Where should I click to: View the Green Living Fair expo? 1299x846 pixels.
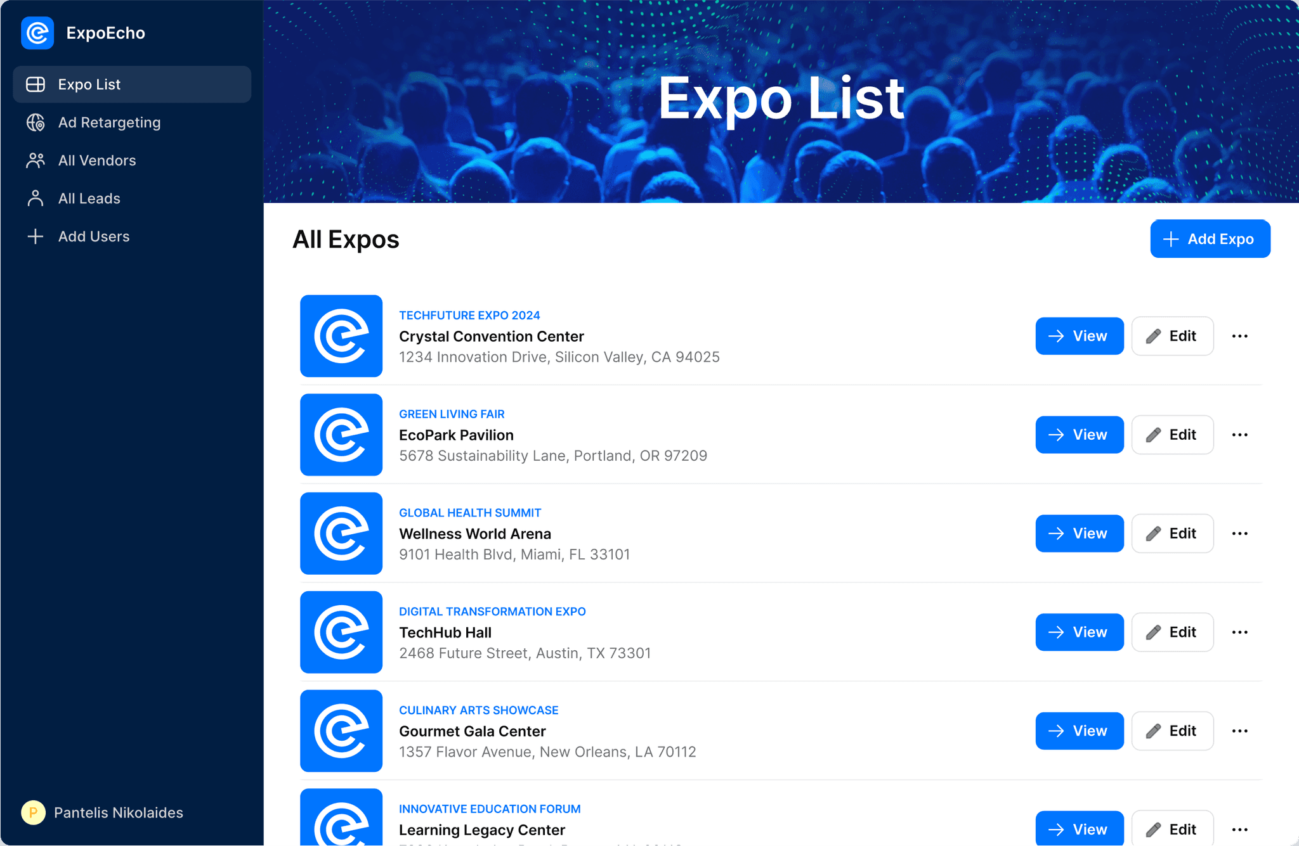pos(1079,435)
